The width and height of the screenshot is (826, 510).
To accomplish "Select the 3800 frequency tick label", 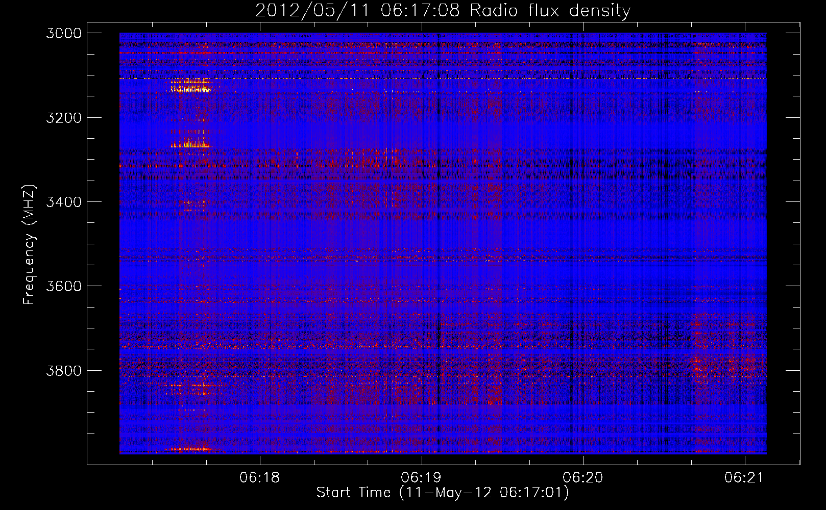I will (64, 370).
